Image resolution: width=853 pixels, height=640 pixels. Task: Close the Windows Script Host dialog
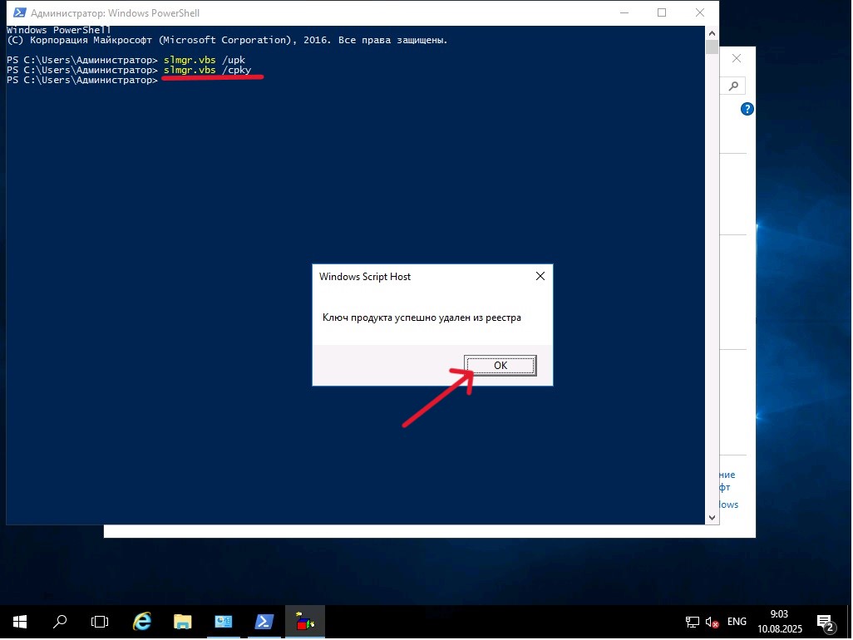(540, 277)
